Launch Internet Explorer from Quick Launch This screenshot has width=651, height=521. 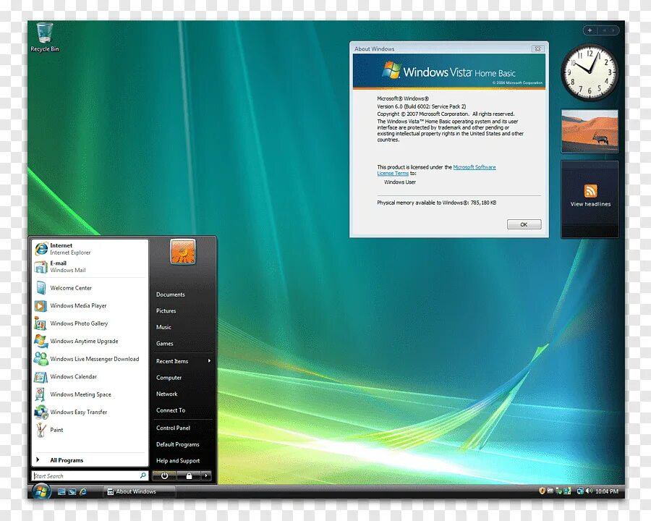83,491
